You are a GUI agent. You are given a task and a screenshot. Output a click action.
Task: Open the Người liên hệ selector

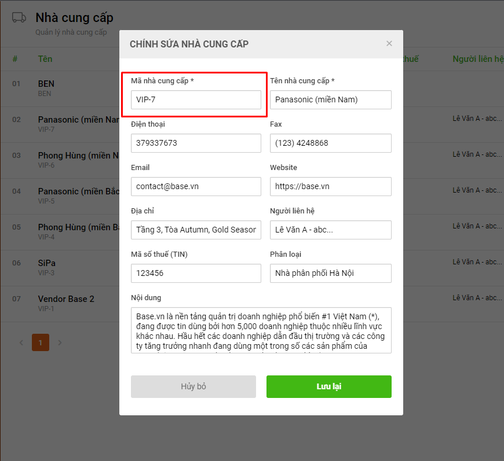tap(330, 230)
